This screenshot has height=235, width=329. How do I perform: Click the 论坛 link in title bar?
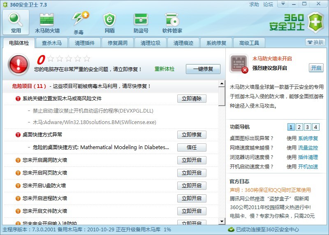tap(268, 5)
